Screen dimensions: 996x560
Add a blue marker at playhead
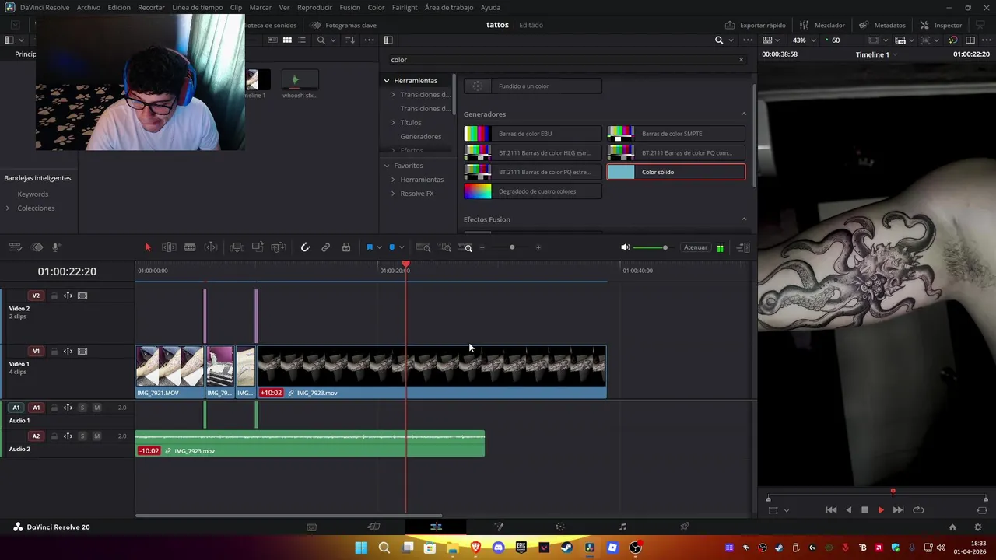pyautogui.click(x=391, y=247)
